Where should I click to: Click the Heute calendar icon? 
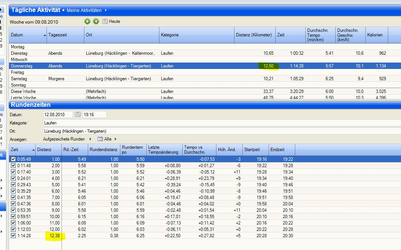pos(105,21)
